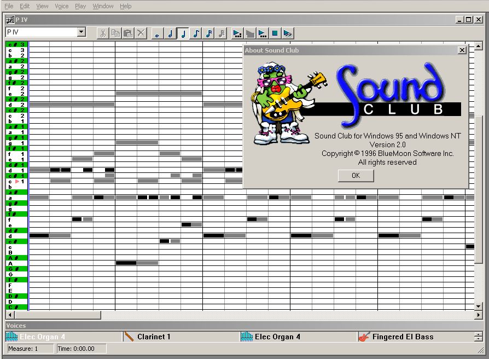Open the P IV pattern dropdown
489x359 pixels.
tap(81, 32)
